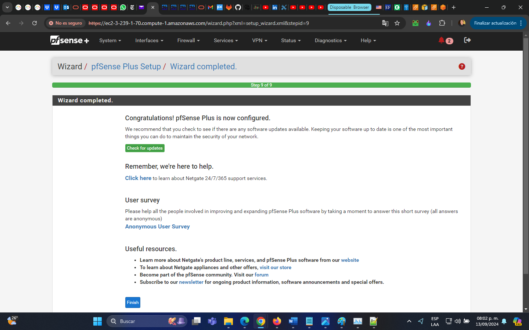Expand the Status menu
The height and width of the screenshot is (330, 529).
(x=291, y=40)
